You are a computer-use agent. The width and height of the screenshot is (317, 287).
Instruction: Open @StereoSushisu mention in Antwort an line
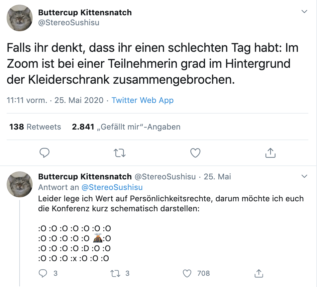point(112,187)
